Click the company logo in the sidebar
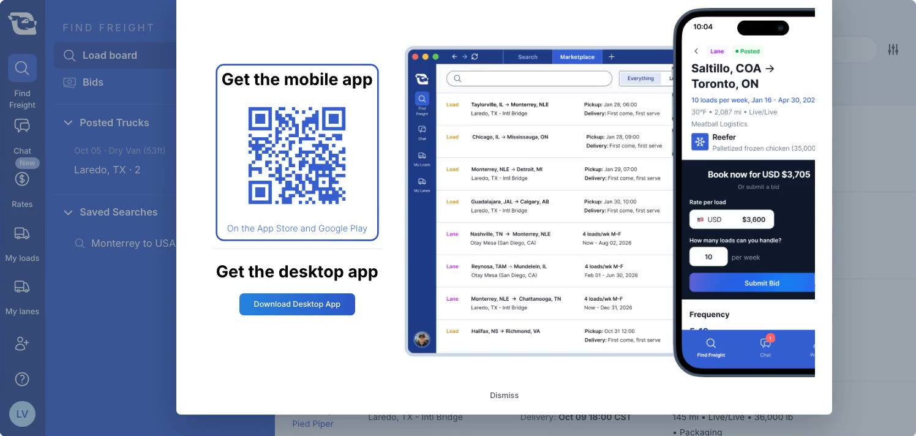 coord(22,23)
